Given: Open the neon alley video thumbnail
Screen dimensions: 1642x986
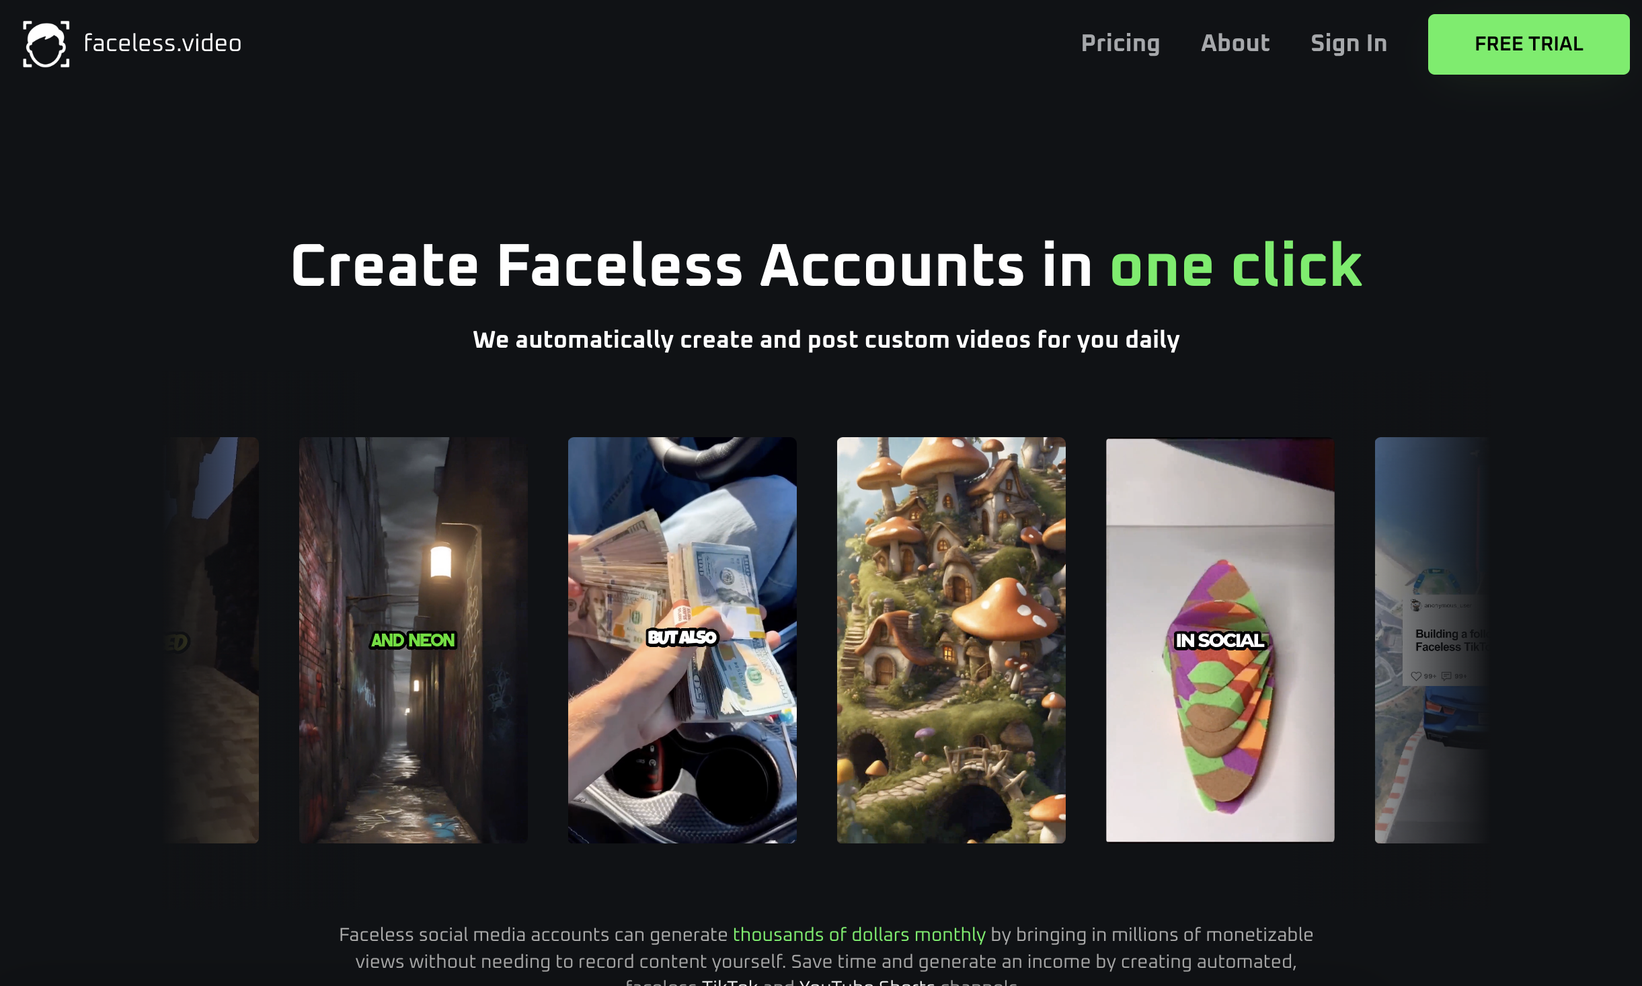Looking at the screenshot, I should click(414, 640).
